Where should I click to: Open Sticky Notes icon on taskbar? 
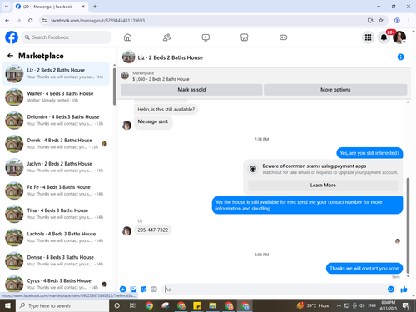click(197, 305)
